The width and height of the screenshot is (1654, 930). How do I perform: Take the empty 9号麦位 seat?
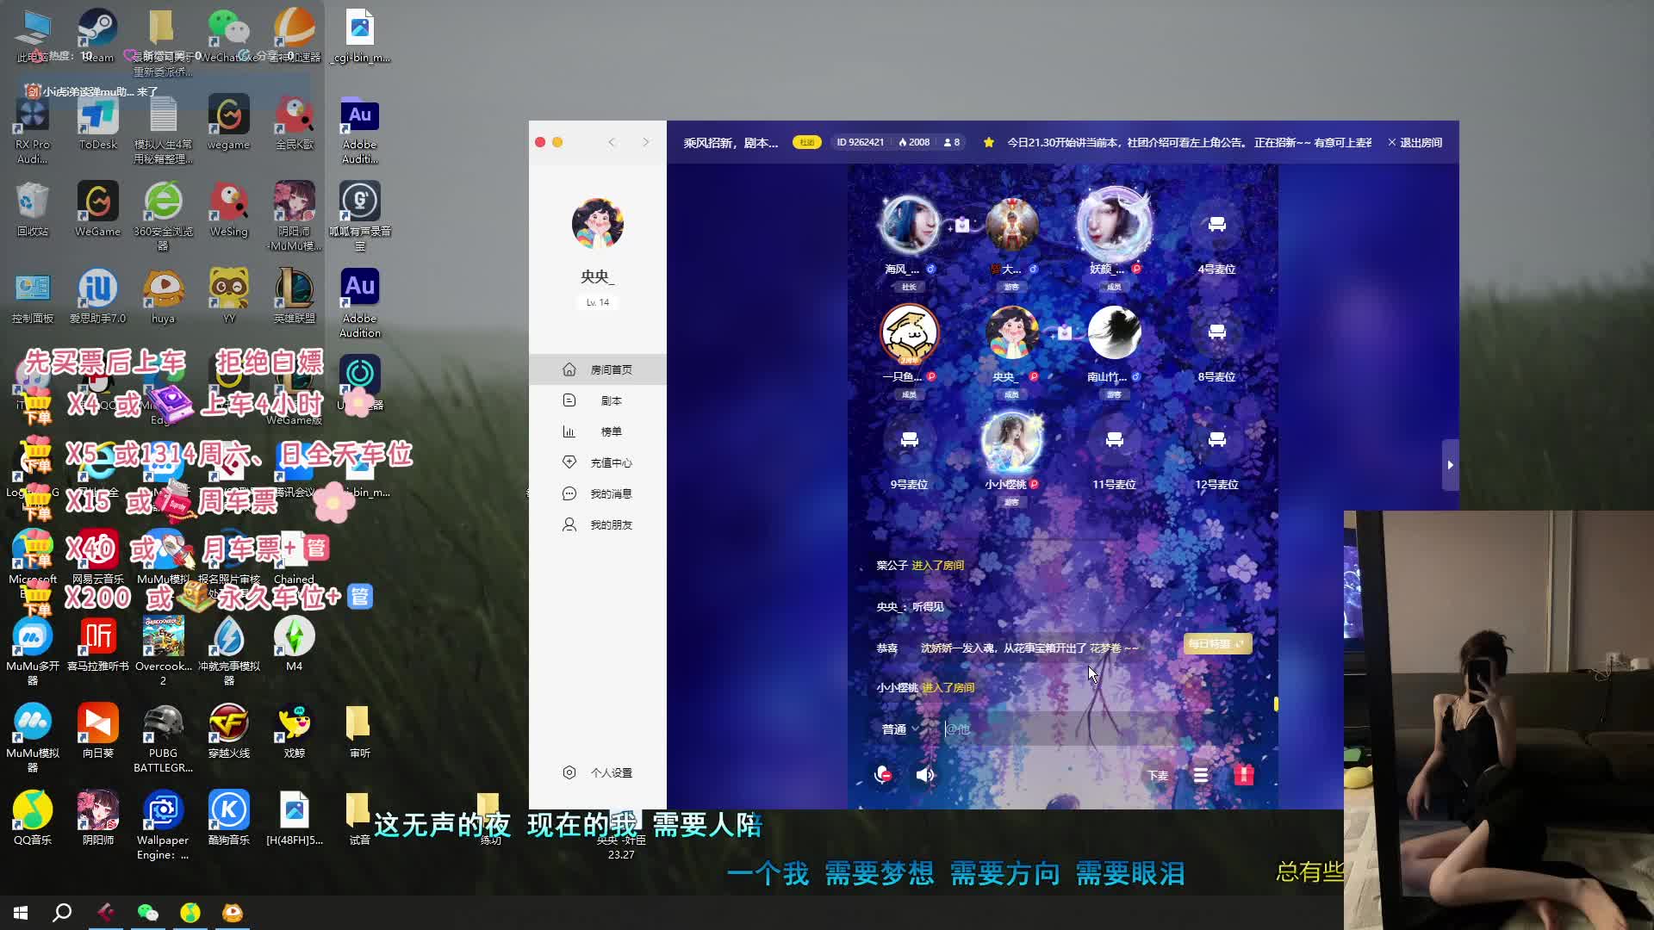coord(909,441)
